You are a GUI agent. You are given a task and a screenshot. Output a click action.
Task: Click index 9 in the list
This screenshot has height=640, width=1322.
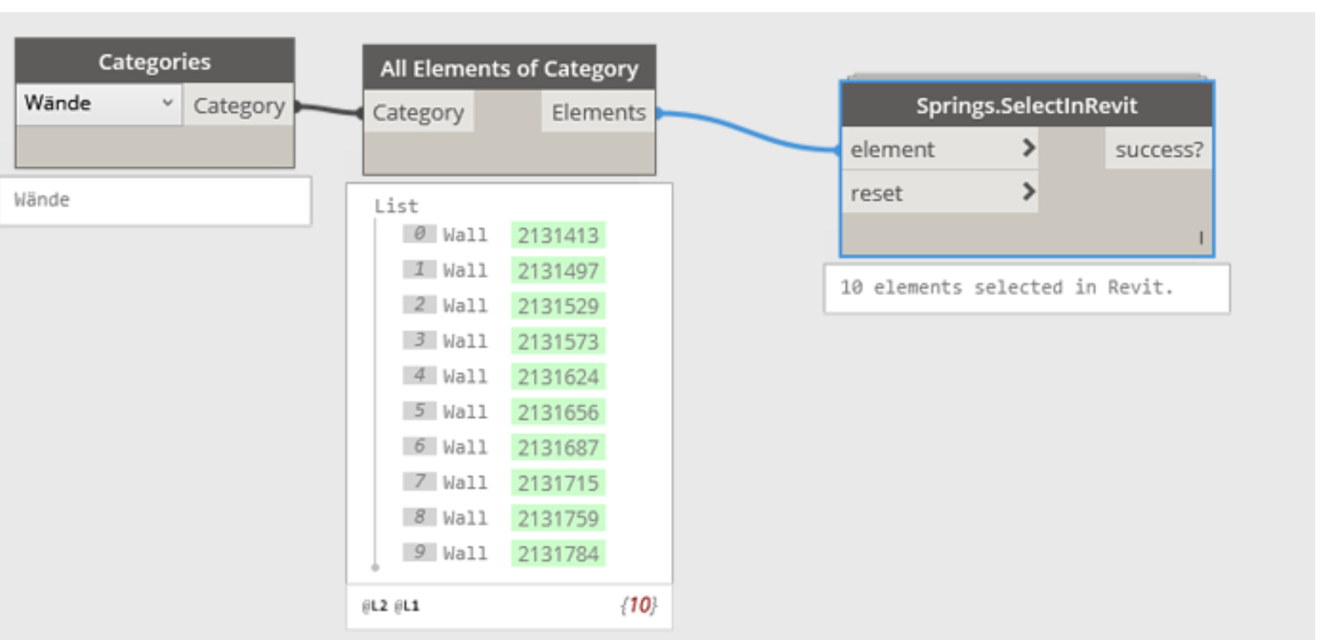pos(419,552)
